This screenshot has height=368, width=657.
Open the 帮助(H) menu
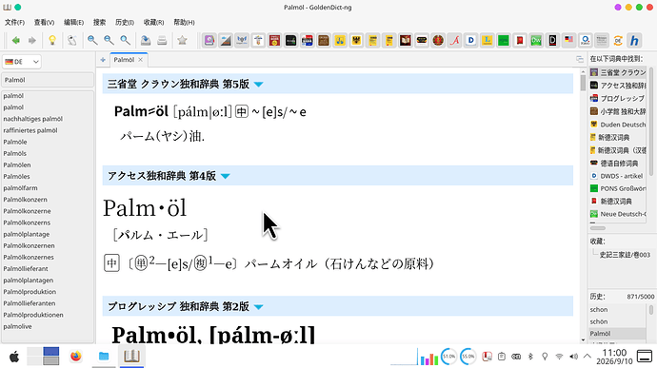(184, 22)
